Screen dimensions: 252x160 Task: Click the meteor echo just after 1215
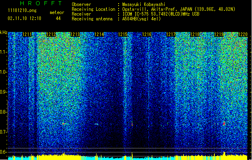tap(132, 124)
